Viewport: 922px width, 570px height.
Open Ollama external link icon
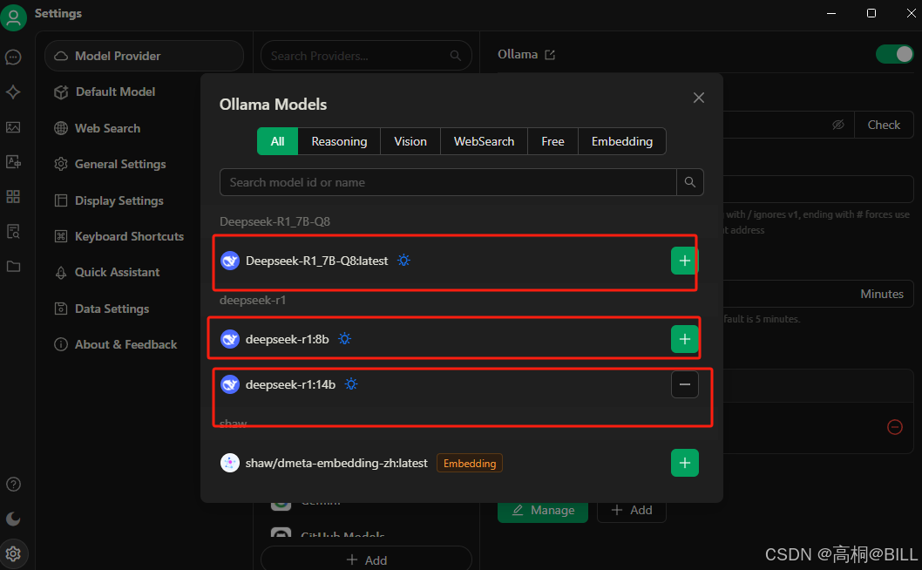[550, 55]
